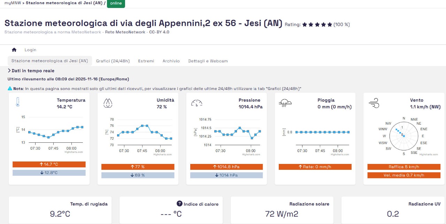Click the wind icon in Vento card
This screenshot has height=224, width=446.
(374, 102)
